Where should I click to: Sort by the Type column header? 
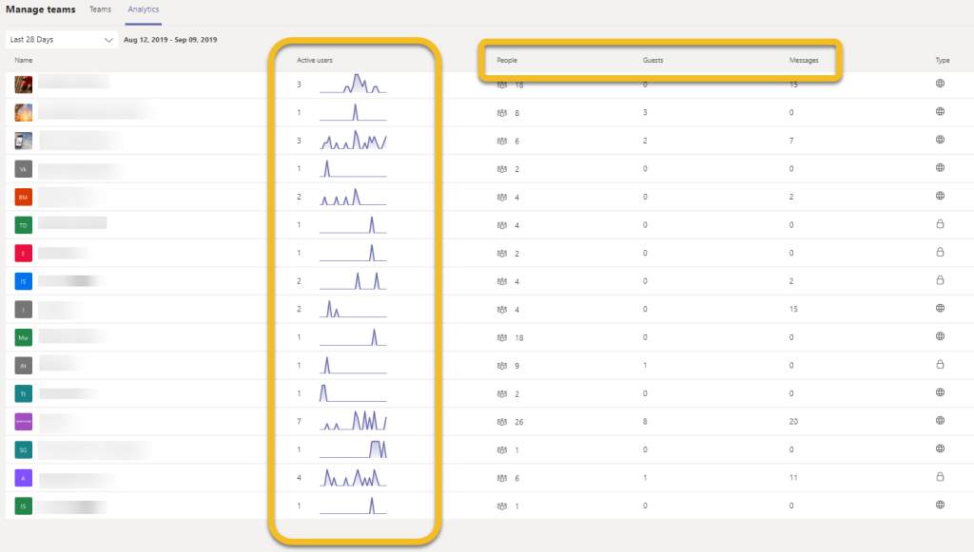942,60
